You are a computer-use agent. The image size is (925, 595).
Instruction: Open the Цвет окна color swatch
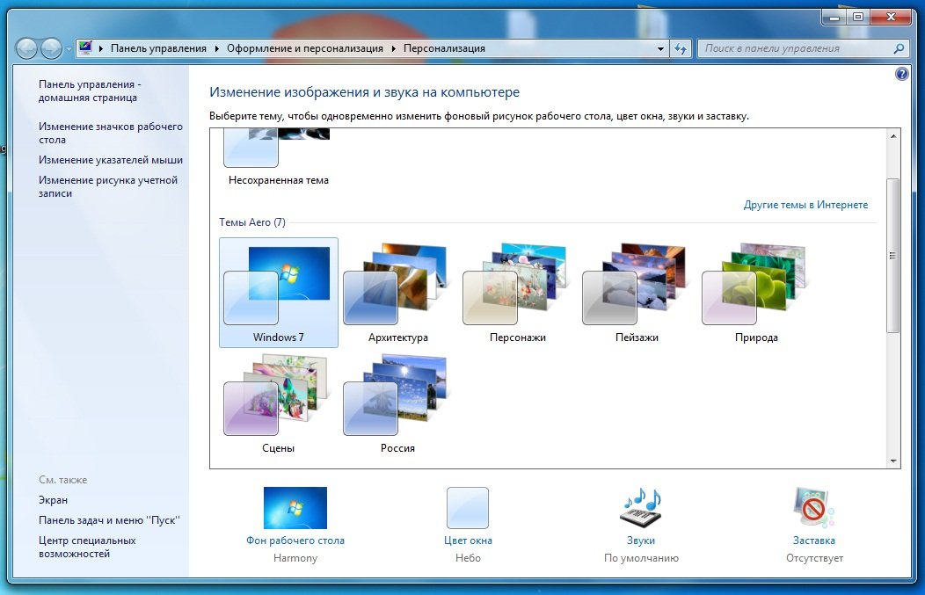pos(468,508)
